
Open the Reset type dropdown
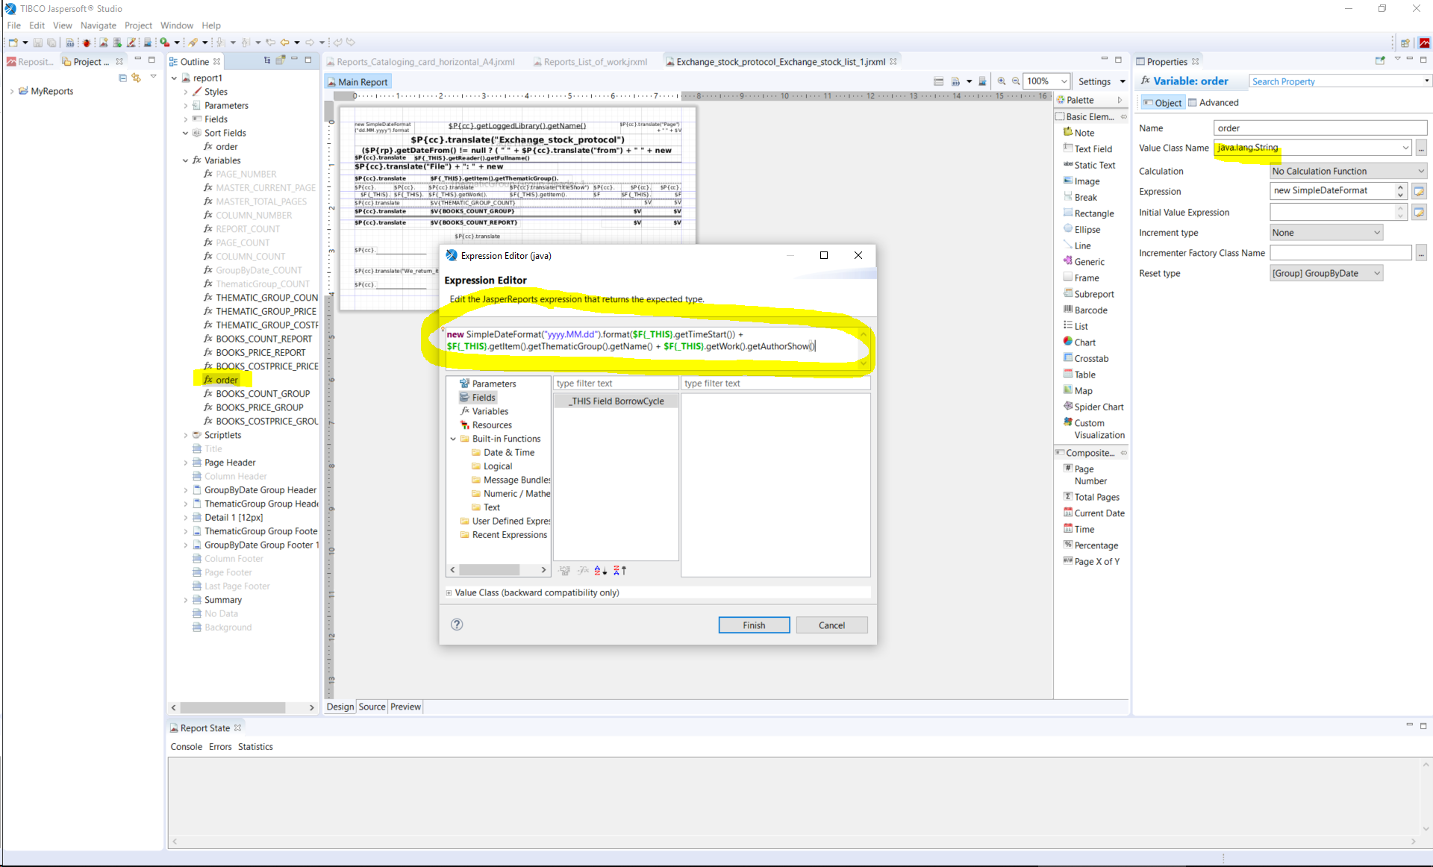pos(1326,274)
